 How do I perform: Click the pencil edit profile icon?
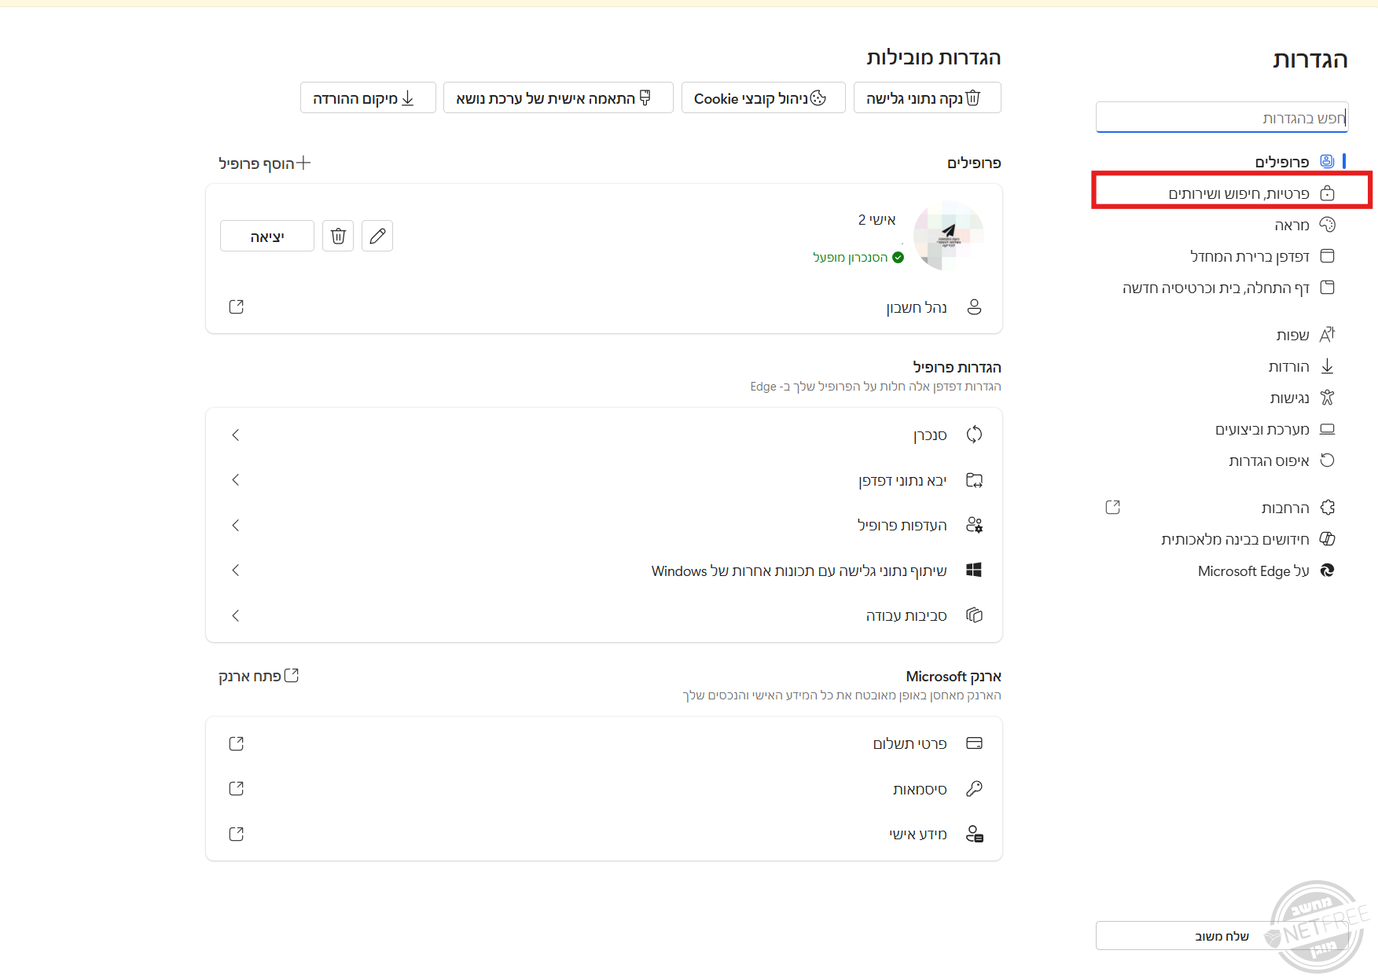tap(377, 236)
